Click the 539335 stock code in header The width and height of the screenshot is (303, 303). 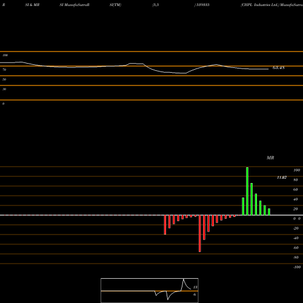(x=202, y=5)
